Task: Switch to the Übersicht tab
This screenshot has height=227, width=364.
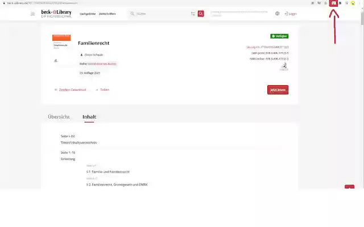Action: click(x=59, y=117)
